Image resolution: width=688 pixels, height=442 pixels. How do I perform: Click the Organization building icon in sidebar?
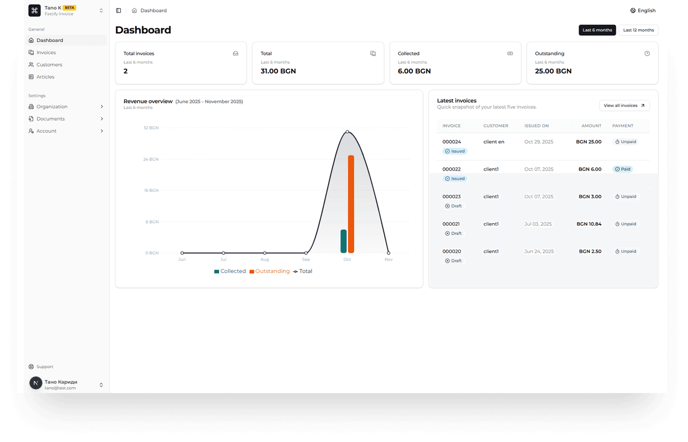[x=31, y=107]
